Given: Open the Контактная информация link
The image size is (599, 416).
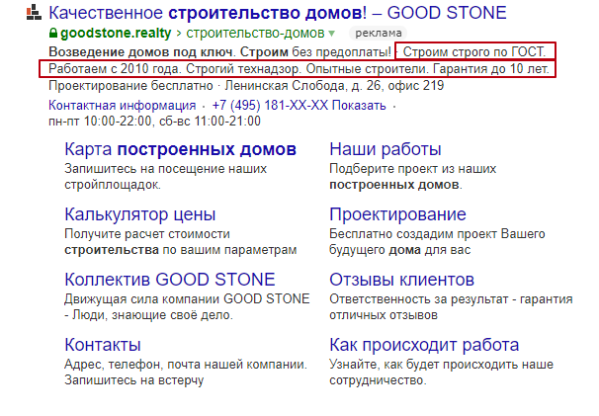Looking at the screenshot, I should coord(122,105).
